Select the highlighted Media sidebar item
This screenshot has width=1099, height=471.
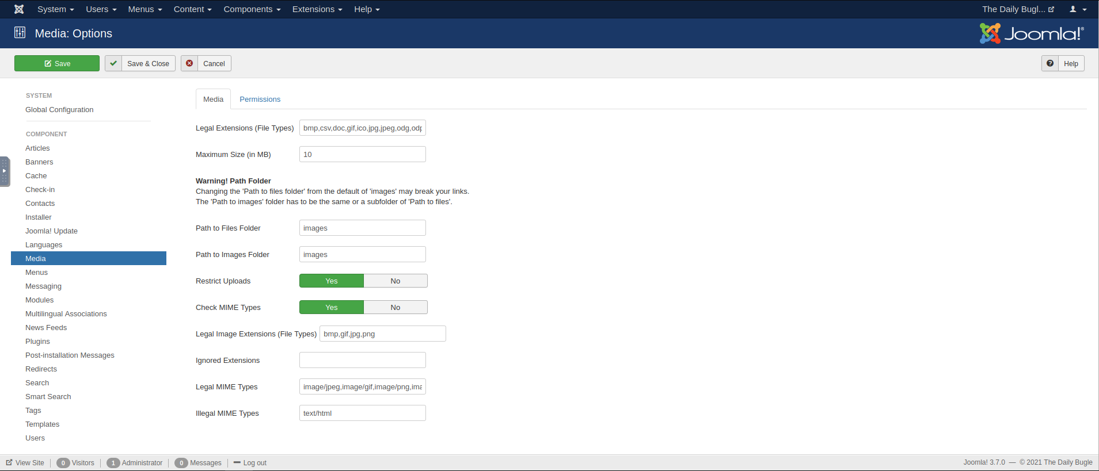tap(89, 258)
